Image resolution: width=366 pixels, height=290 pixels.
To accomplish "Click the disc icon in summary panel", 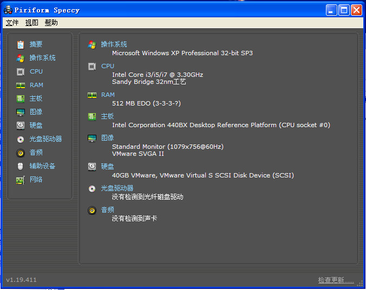I will [92, 188].
